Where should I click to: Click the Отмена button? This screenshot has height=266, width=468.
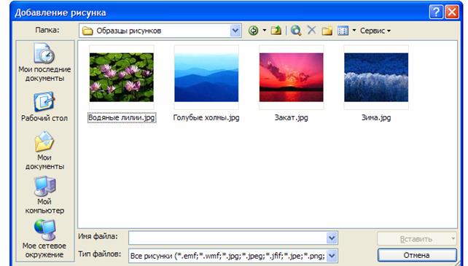tap(417, 256)
